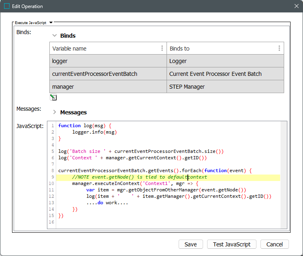Image resolution: width=303 pixels, height=256 pixels.
Task: Select the logger variable row
Action: coord(108,61)
